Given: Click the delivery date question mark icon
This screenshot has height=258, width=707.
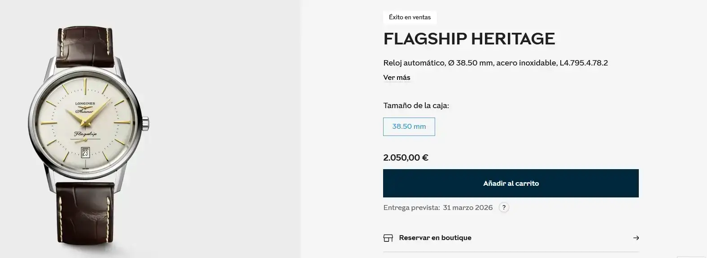Looking at the screenshot, I should pos(504,207).
